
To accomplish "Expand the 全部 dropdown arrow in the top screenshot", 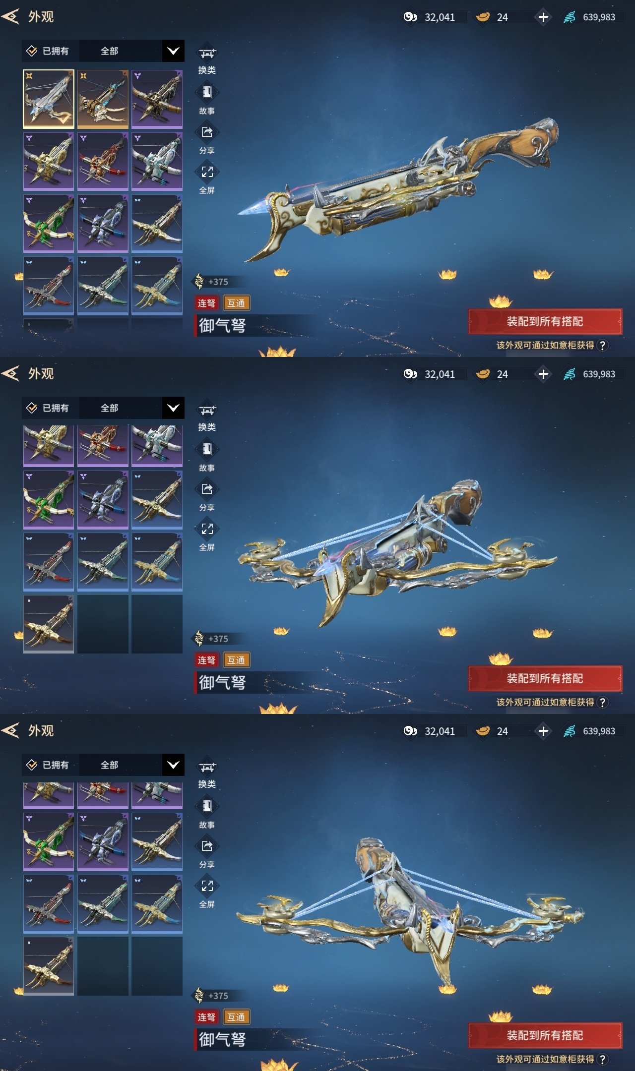I will pos(173,51).
